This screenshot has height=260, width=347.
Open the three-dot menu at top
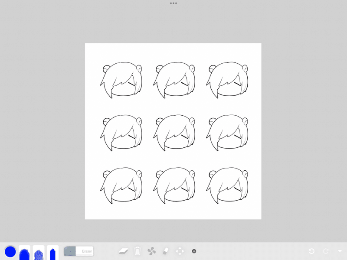tap(173, 3)
